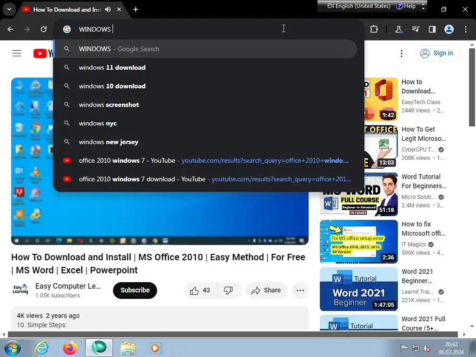Viewport: 476px width, 357px height.
Task: Click Micro Soluti... channel name
Action: coord(418,197)
